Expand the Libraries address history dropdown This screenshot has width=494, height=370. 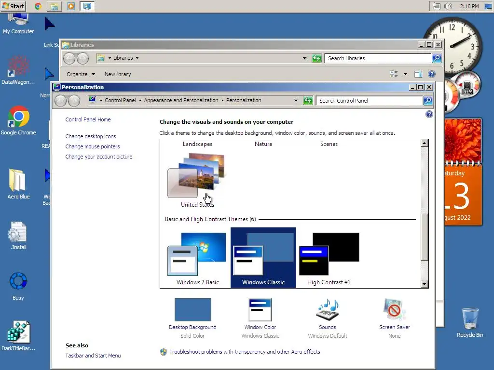click(x=304, y=58)
